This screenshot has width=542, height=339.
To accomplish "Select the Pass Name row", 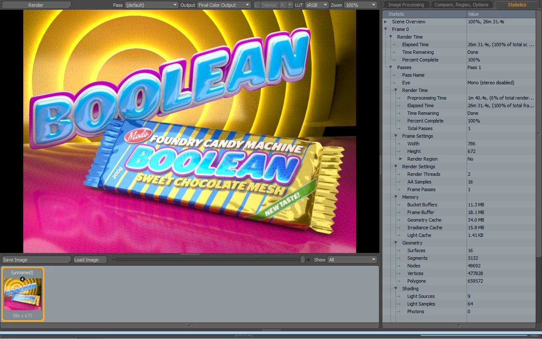I will point(459,75).
